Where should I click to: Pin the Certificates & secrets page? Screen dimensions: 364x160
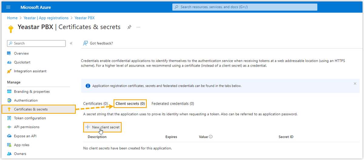129,27
